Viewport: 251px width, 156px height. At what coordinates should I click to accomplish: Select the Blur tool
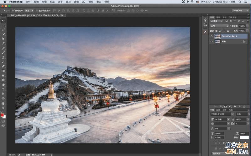click(3, 75)
